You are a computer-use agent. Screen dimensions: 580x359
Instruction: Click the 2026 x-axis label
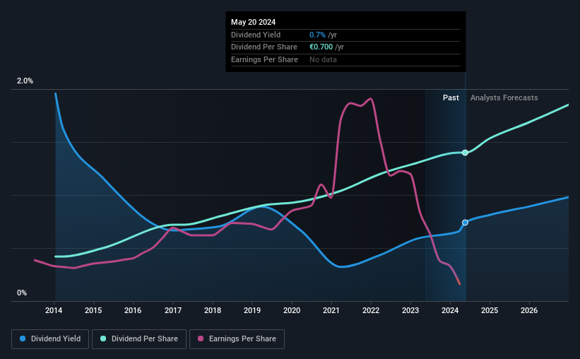click(529, 310)
